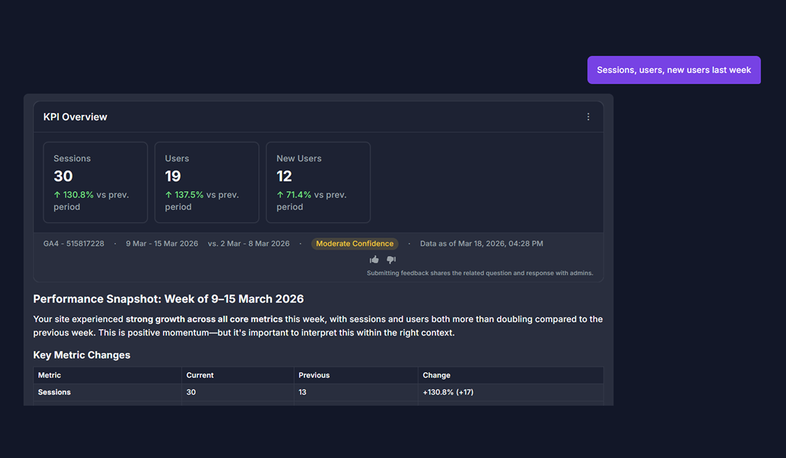This screenshot has height=458, width=786.
Task: Click the New Users 71.4% change indicator
Action: [294, 194]
